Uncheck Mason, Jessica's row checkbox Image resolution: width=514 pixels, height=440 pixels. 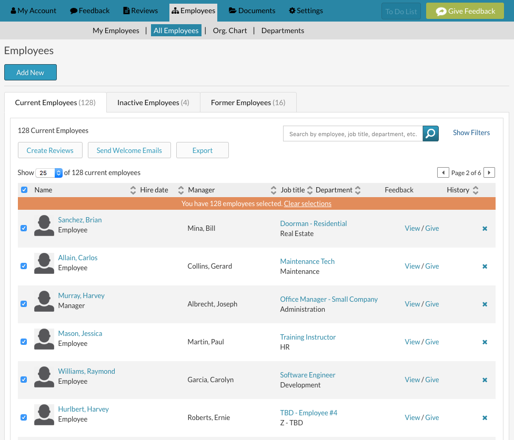click(24, 342)
